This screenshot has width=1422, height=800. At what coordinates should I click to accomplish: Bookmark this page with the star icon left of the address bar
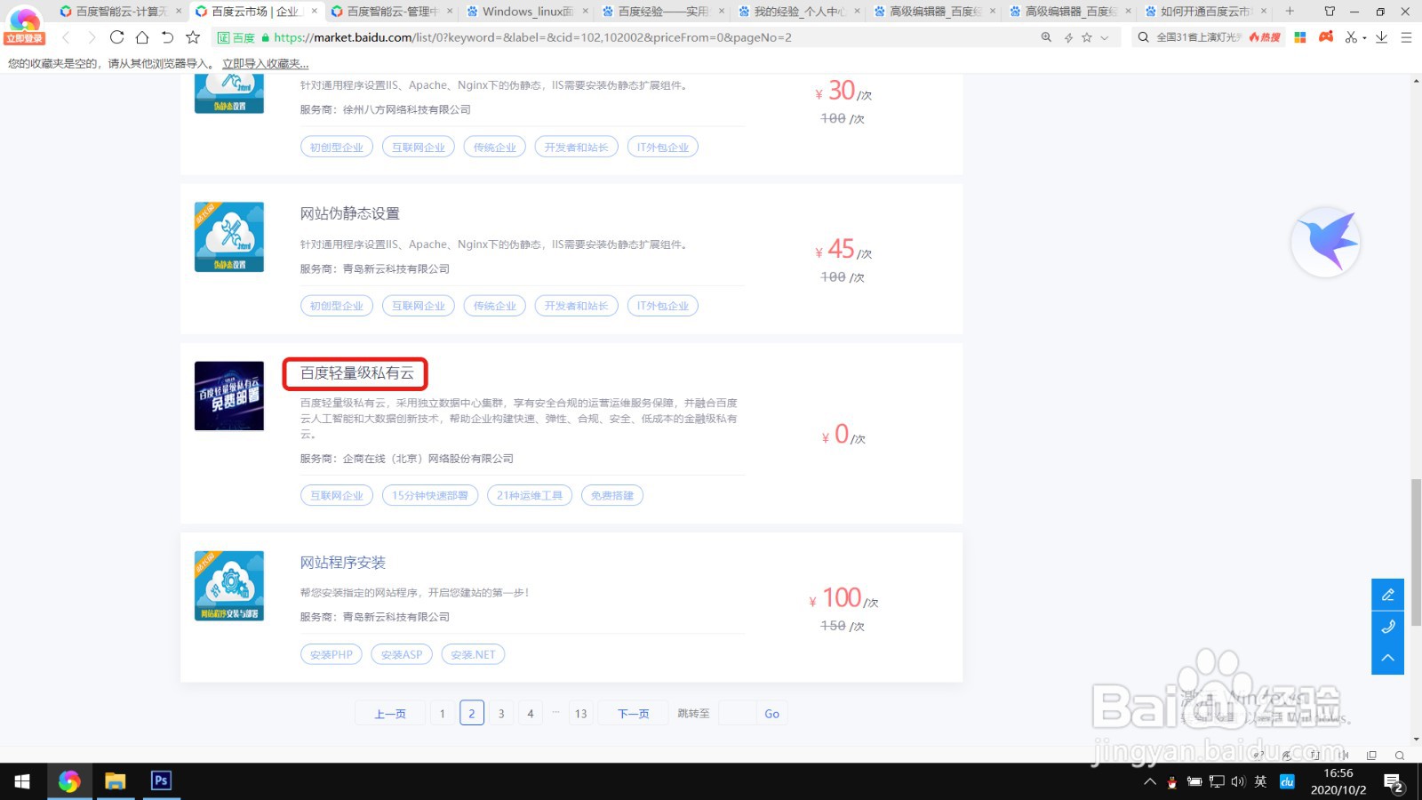click(193, 37)
